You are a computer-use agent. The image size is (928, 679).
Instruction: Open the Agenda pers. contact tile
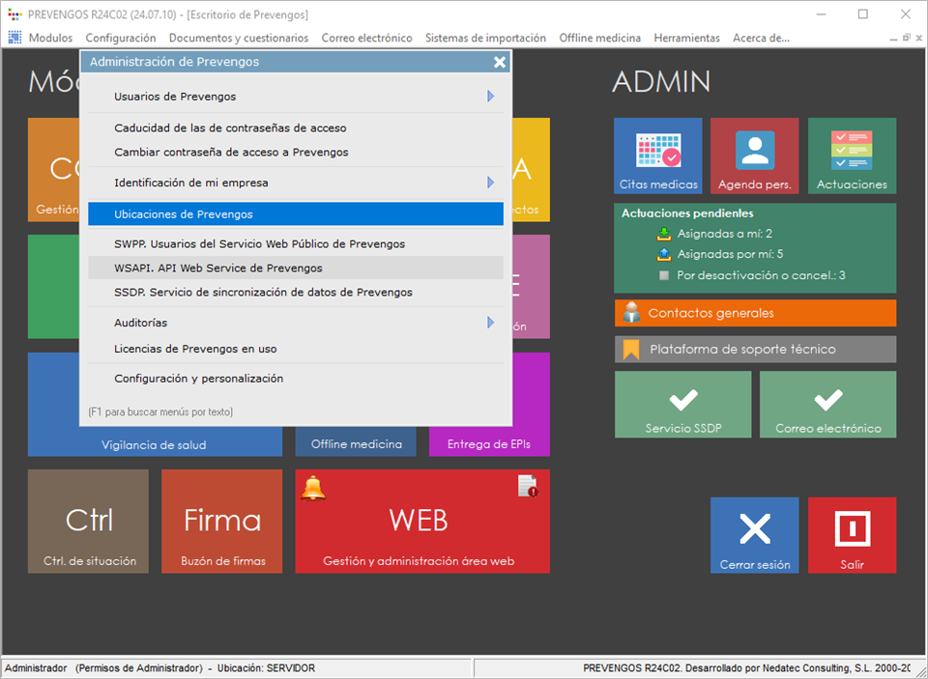(754, 156)
